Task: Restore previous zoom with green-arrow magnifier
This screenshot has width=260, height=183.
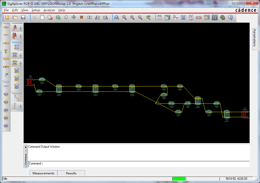Action: pyautogui.click(x=148, y=18)
